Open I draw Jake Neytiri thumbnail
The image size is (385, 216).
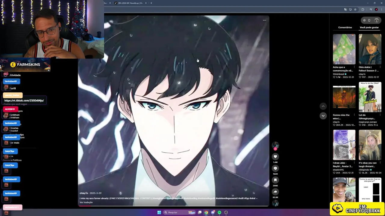344,145
